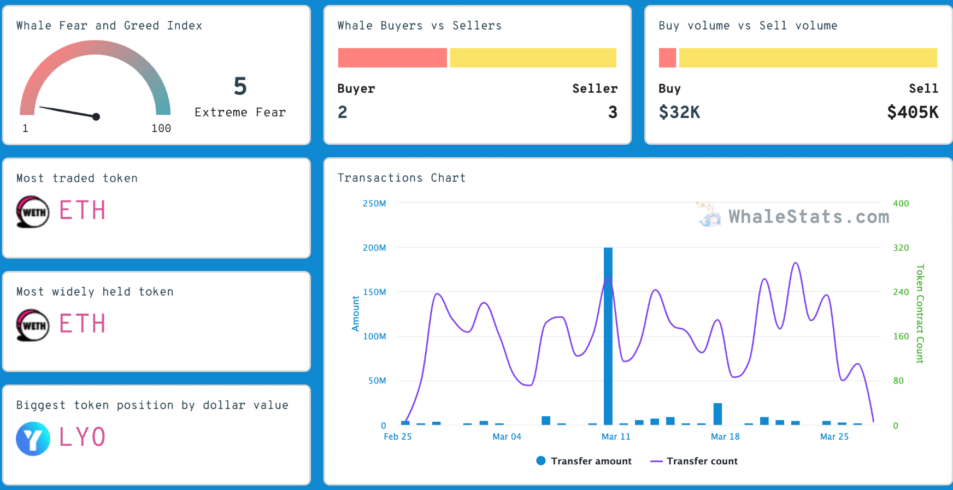The image size is (953, 490).
Task: Click the 'Buy volume vs Sell volume' title
Action: pyautogui.click(x=748, y=26)
